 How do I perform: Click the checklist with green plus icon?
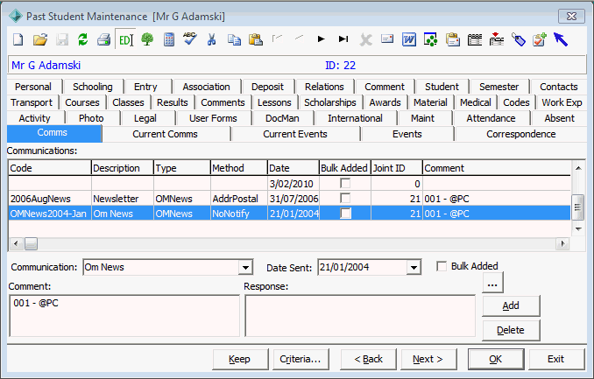pyautogui.click(x=540, y=39)
